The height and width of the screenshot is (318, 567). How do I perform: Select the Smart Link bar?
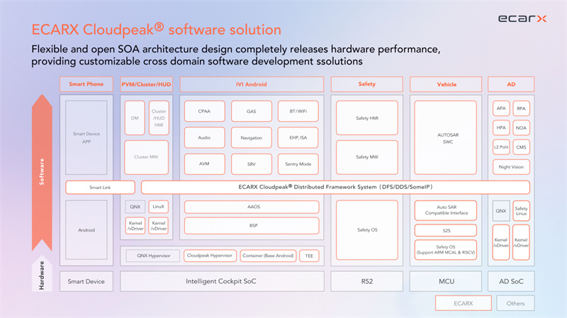click(x=99, y=188)
